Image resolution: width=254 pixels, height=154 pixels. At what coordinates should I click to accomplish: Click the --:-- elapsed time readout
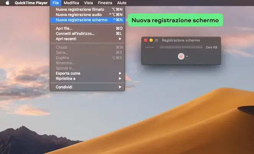[x=149, y=48]
